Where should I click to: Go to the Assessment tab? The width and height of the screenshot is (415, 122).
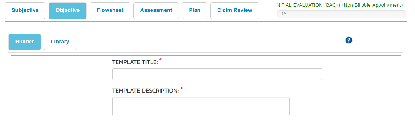click(156, 10)
